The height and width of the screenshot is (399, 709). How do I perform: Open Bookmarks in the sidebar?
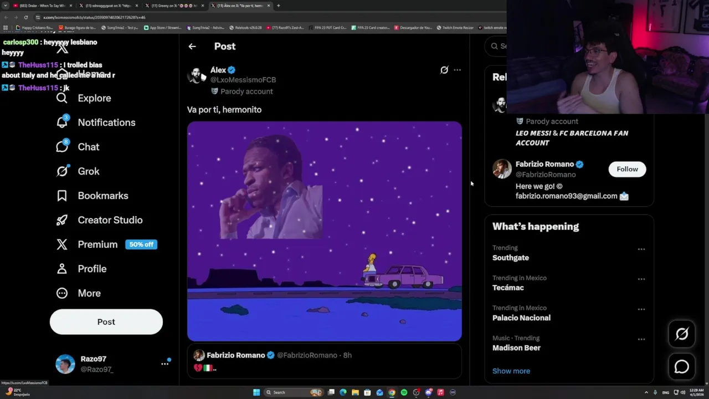point(92,196)
